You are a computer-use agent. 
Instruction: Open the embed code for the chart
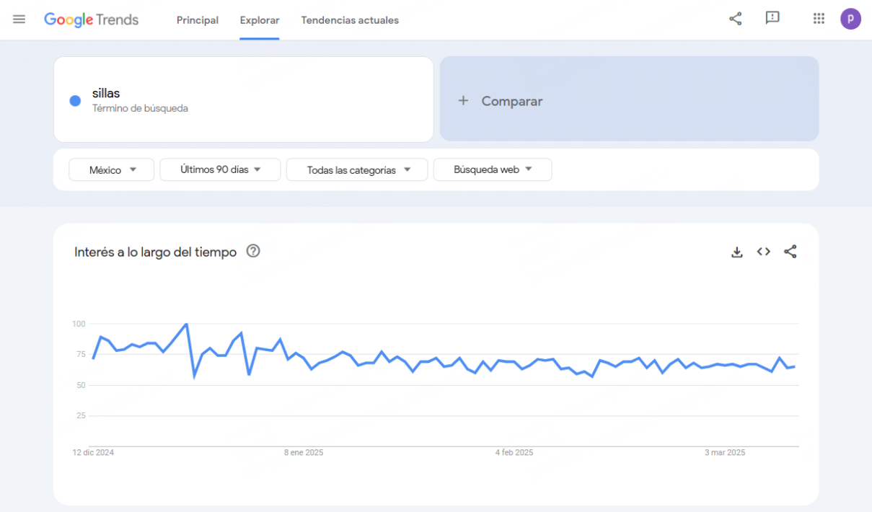(763, 252)
